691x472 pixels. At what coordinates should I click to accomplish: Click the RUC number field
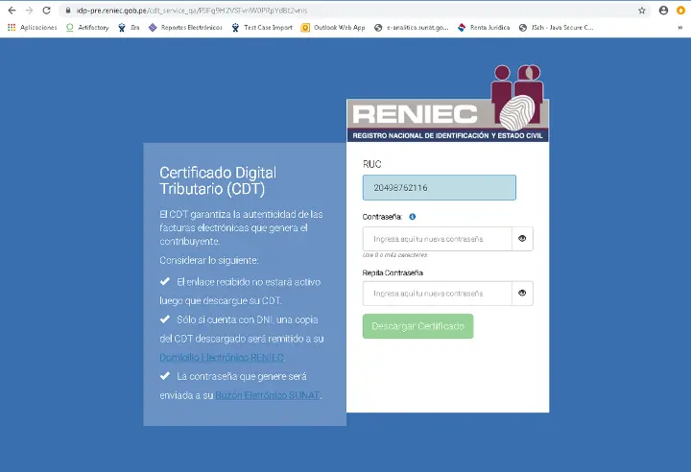439,187
